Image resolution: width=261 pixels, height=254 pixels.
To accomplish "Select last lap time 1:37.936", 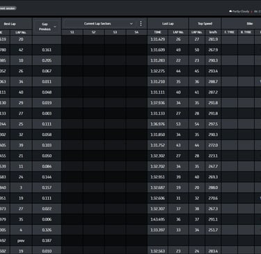I will tap(158, 103).
